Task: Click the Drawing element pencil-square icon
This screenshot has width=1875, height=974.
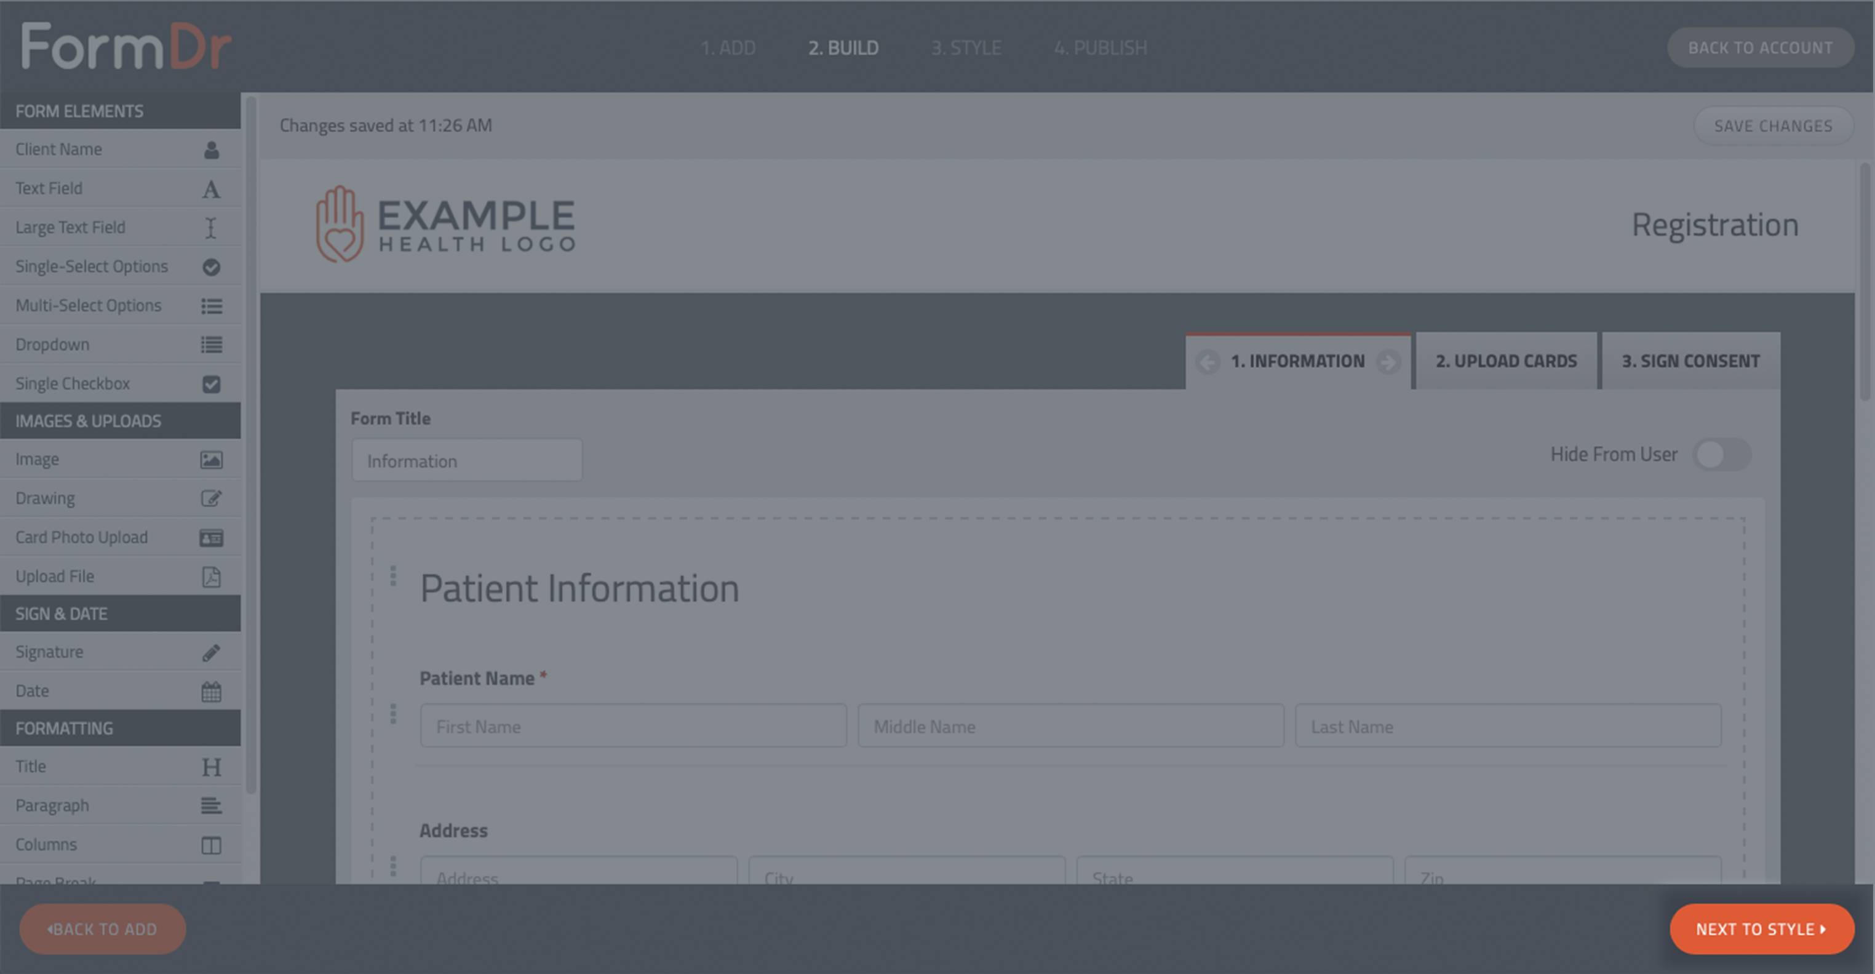Action: tap(211, 498)
